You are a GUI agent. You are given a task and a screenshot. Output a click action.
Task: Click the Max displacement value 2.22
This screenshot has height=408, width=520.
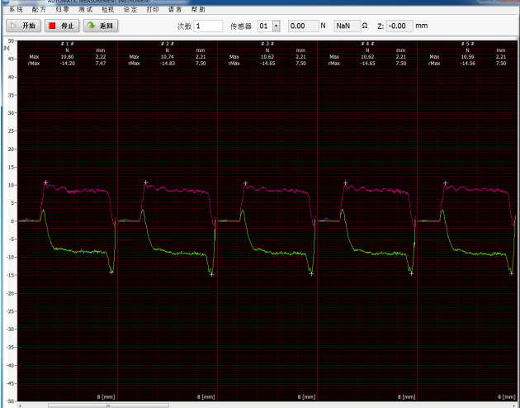pyautogui.click(x=101, y=57)
